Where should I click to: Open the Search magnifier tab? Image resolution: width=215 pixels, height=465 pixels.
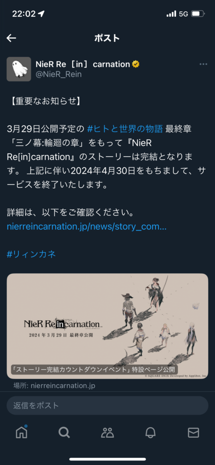click(x=64, y=433)
